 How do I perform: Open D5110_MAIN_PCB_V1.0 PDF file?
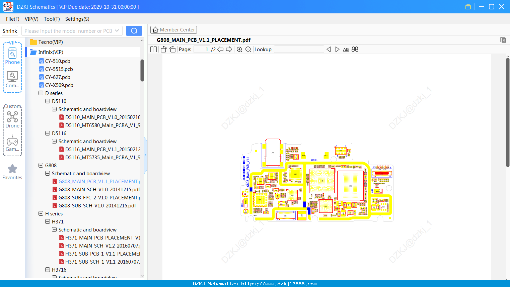tap(100, 117)
